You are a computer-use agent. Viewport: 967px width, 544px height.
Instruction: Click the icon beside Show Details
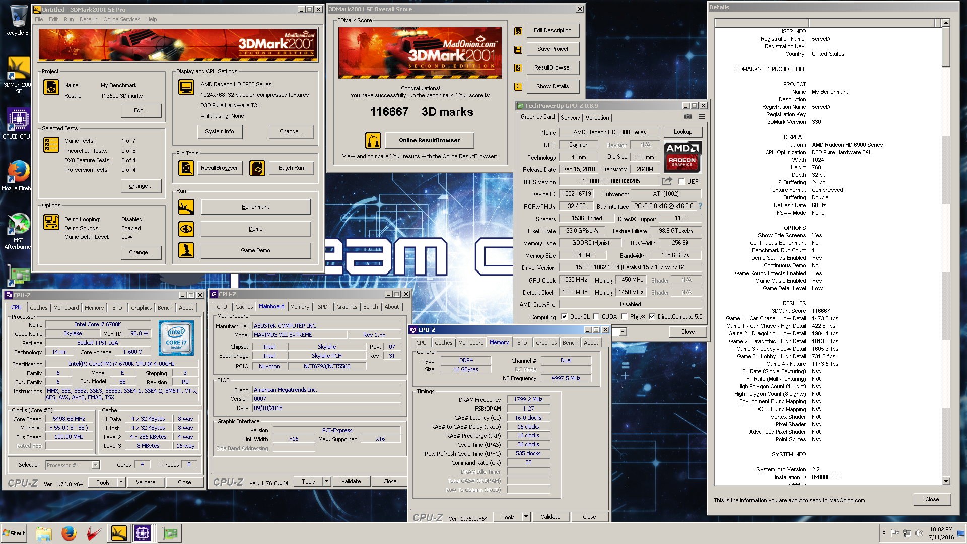(x=518, y=87)
